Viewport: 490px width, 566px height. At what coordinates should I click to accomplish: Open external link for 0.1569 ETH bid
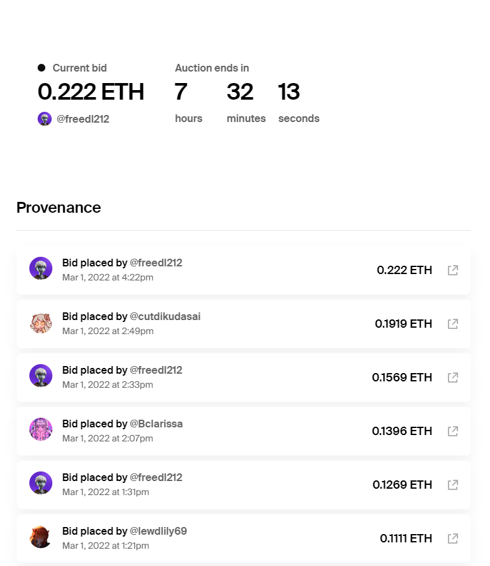[x=453, y=378]
